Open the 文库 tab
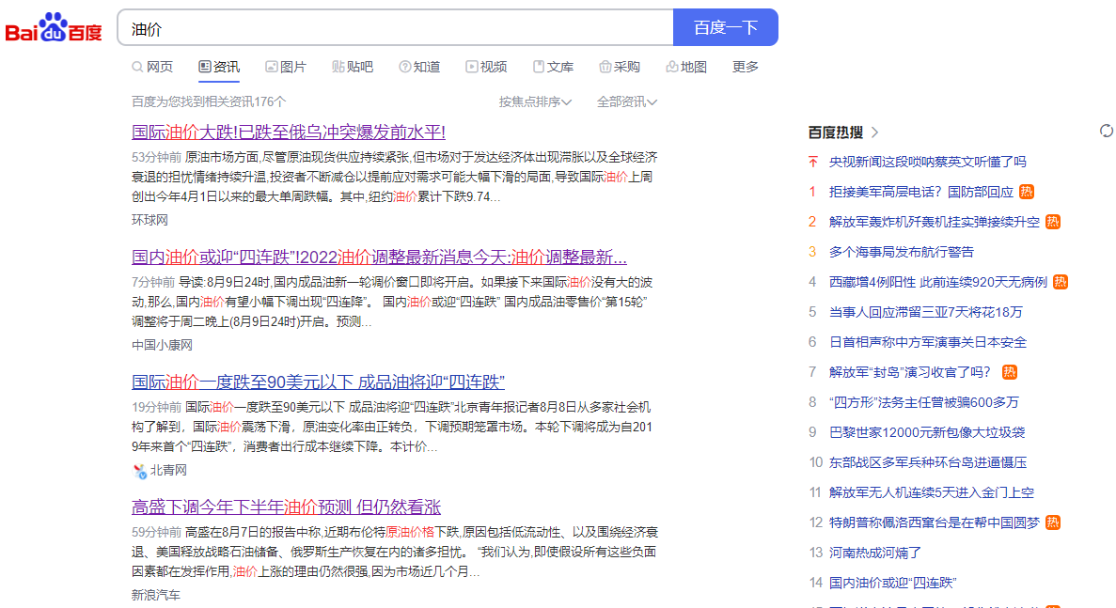The width and height of the screenshot is (1116, 608). tap(553, 67)
